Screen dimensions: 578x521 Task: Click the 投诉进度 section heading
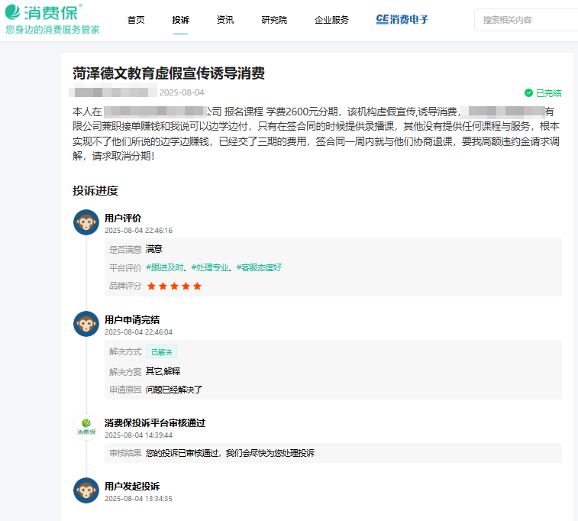(95, 191)
